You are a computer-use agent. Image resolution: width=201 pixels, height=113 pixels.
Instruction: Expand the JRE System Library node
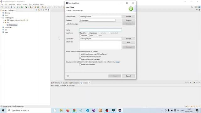(x=3, y=20)
